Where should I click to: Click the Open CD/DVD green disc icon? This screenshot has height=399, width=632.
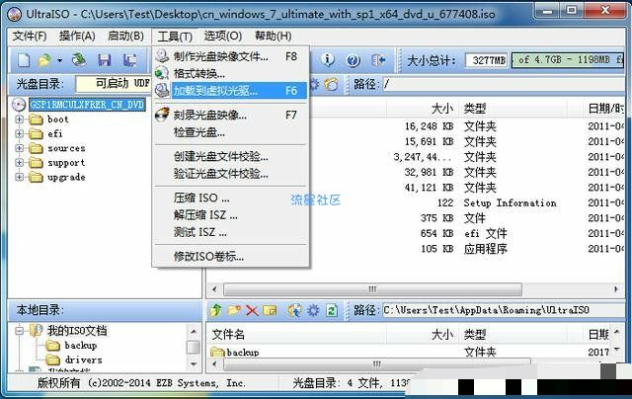point(79,60)
